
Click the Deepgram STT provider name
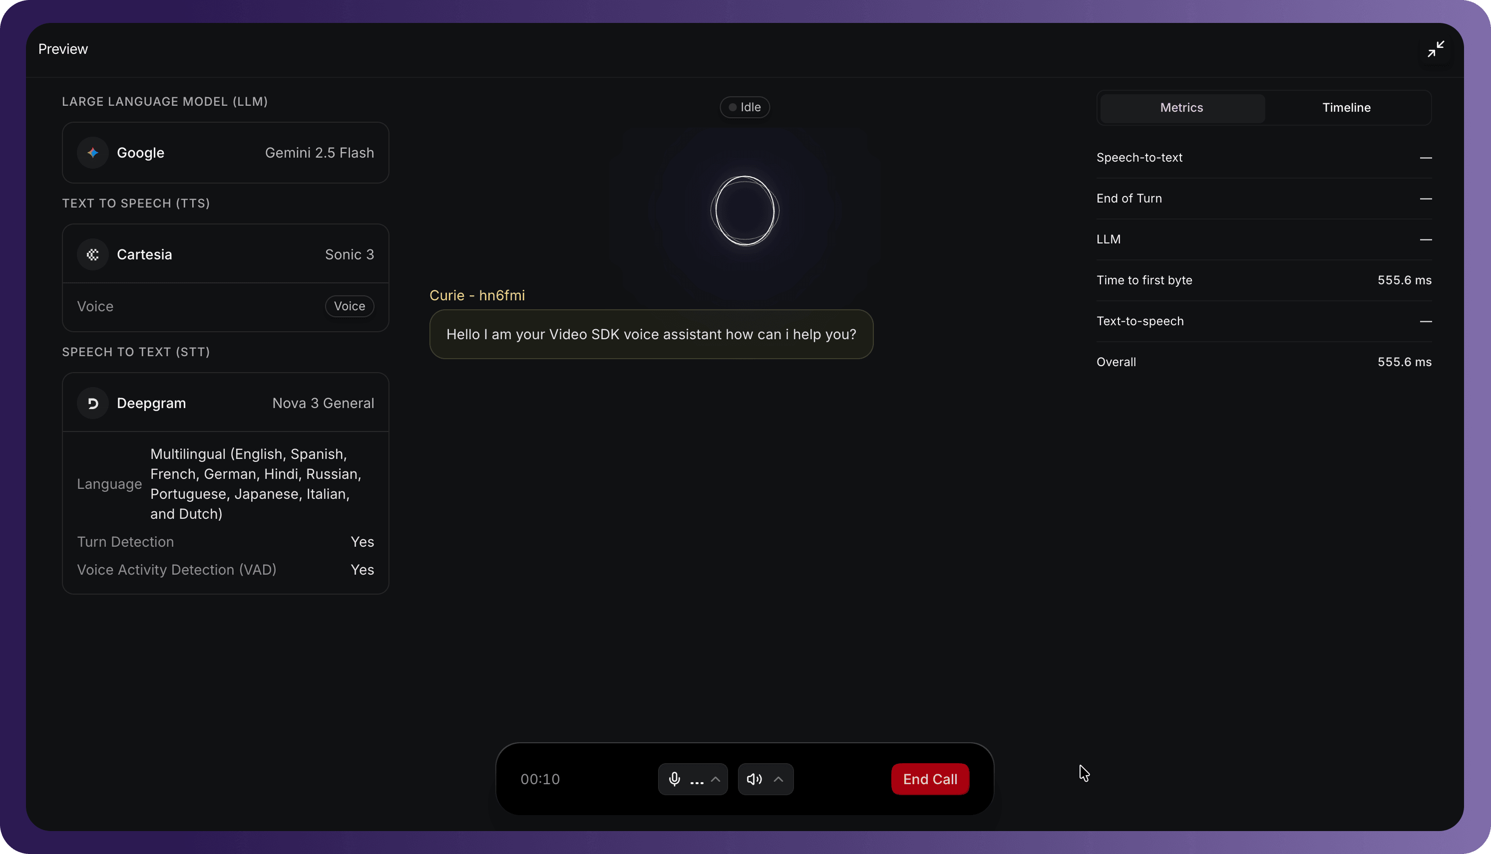pyautogui.click(x=151, y=403)
